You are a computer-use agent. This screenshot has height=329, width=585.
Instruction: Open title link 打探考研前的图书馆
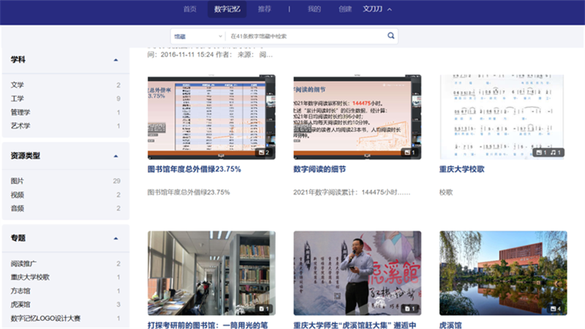click(208, 325)
